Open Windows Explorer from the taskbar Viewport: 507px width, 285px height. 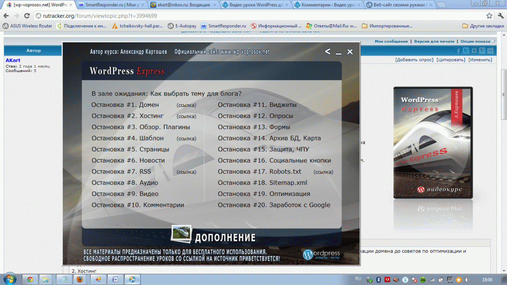46,279
